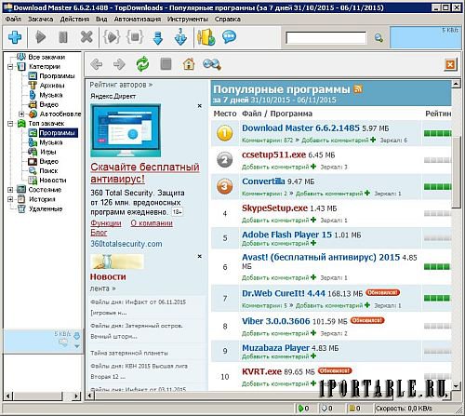Open the Файл menu

coord(13,20)
